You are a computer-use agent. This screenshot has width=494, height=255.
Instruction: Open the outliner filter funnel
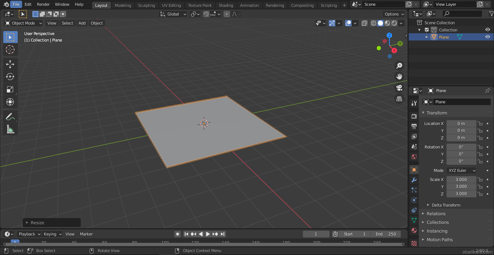click(x=491, y=14)
